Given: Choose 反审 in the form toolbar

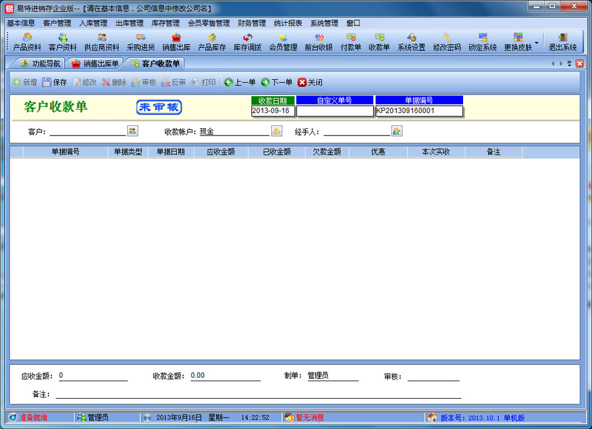Looking at the screenshot, I should pyautogui.click(x=173, y=82).
